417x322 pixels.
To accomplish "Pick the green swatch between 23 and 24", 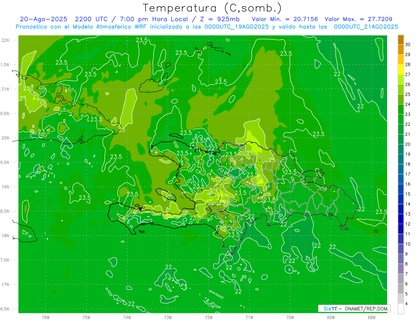I will (x=401, y=109).
